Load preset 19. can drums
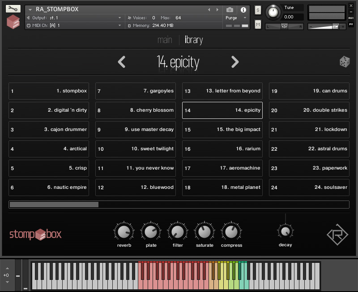This screenshot has height=292, width=358. pyautogui.click(x=309, y=91)
